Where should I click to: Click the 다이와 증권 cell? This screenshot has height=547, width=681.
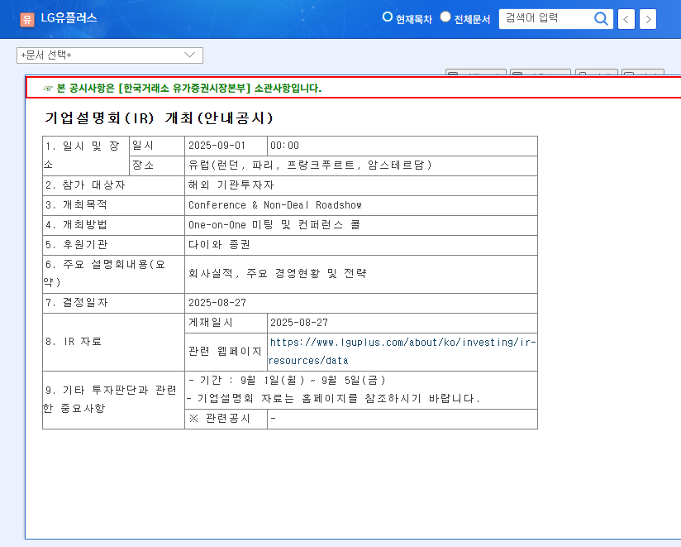tap(361, 245)
